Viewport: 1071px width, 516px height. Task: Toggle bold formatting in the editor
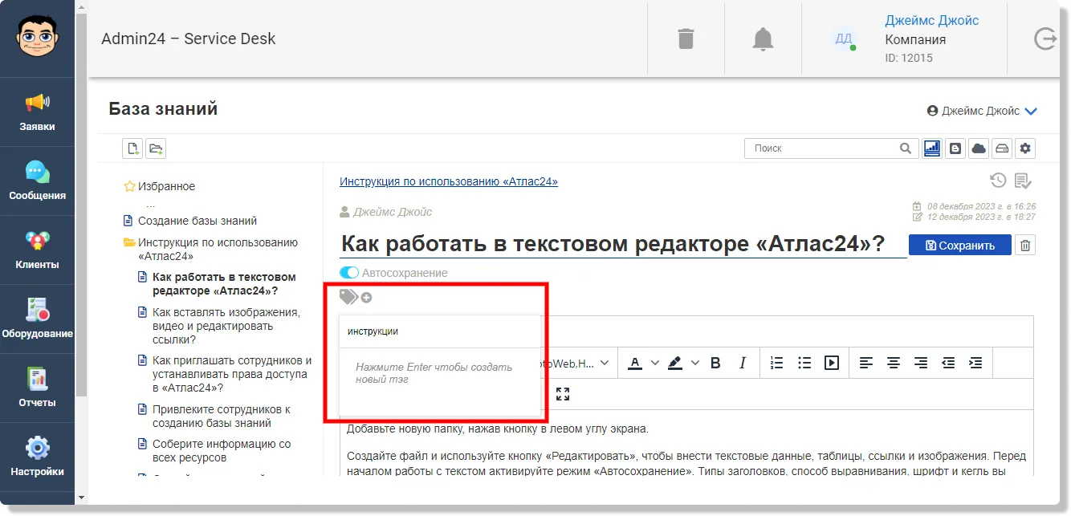tap(715, 364)
